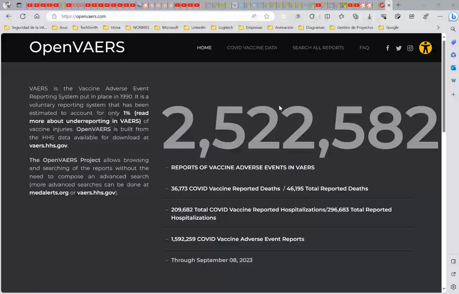Open the Empresas bookmark folder
This screenshot has height=294, width=459.
250,28
